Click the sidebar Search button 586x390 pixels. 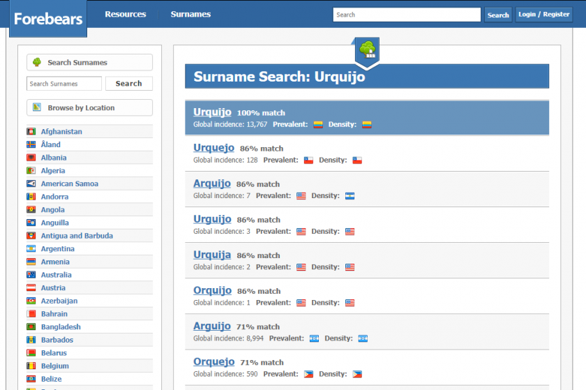129,84
